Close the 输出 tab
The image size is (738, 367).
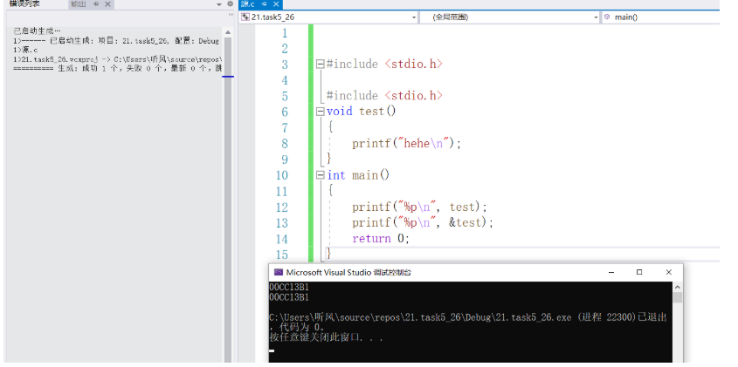(107, 4)
